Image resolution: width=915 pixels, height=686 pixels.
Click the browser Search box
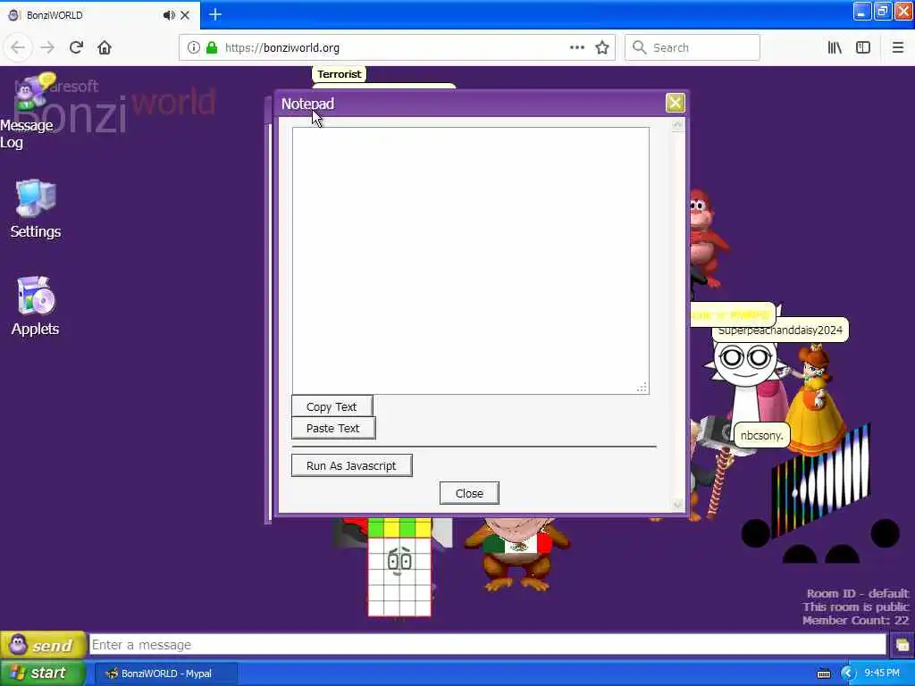pyautogui.click(x=693, y=47)
